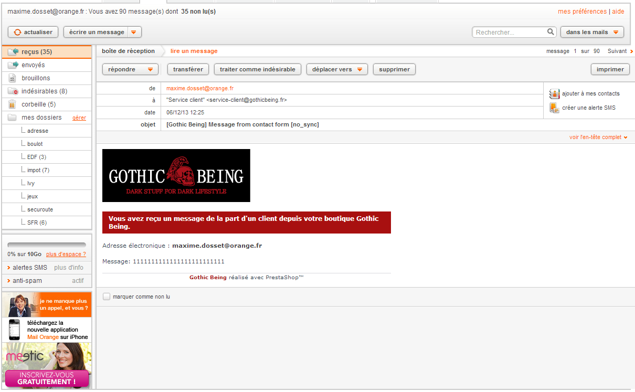The image size is (635, 392).
Task: Click the add-to-contacts person icon
Action: point(554,93)
